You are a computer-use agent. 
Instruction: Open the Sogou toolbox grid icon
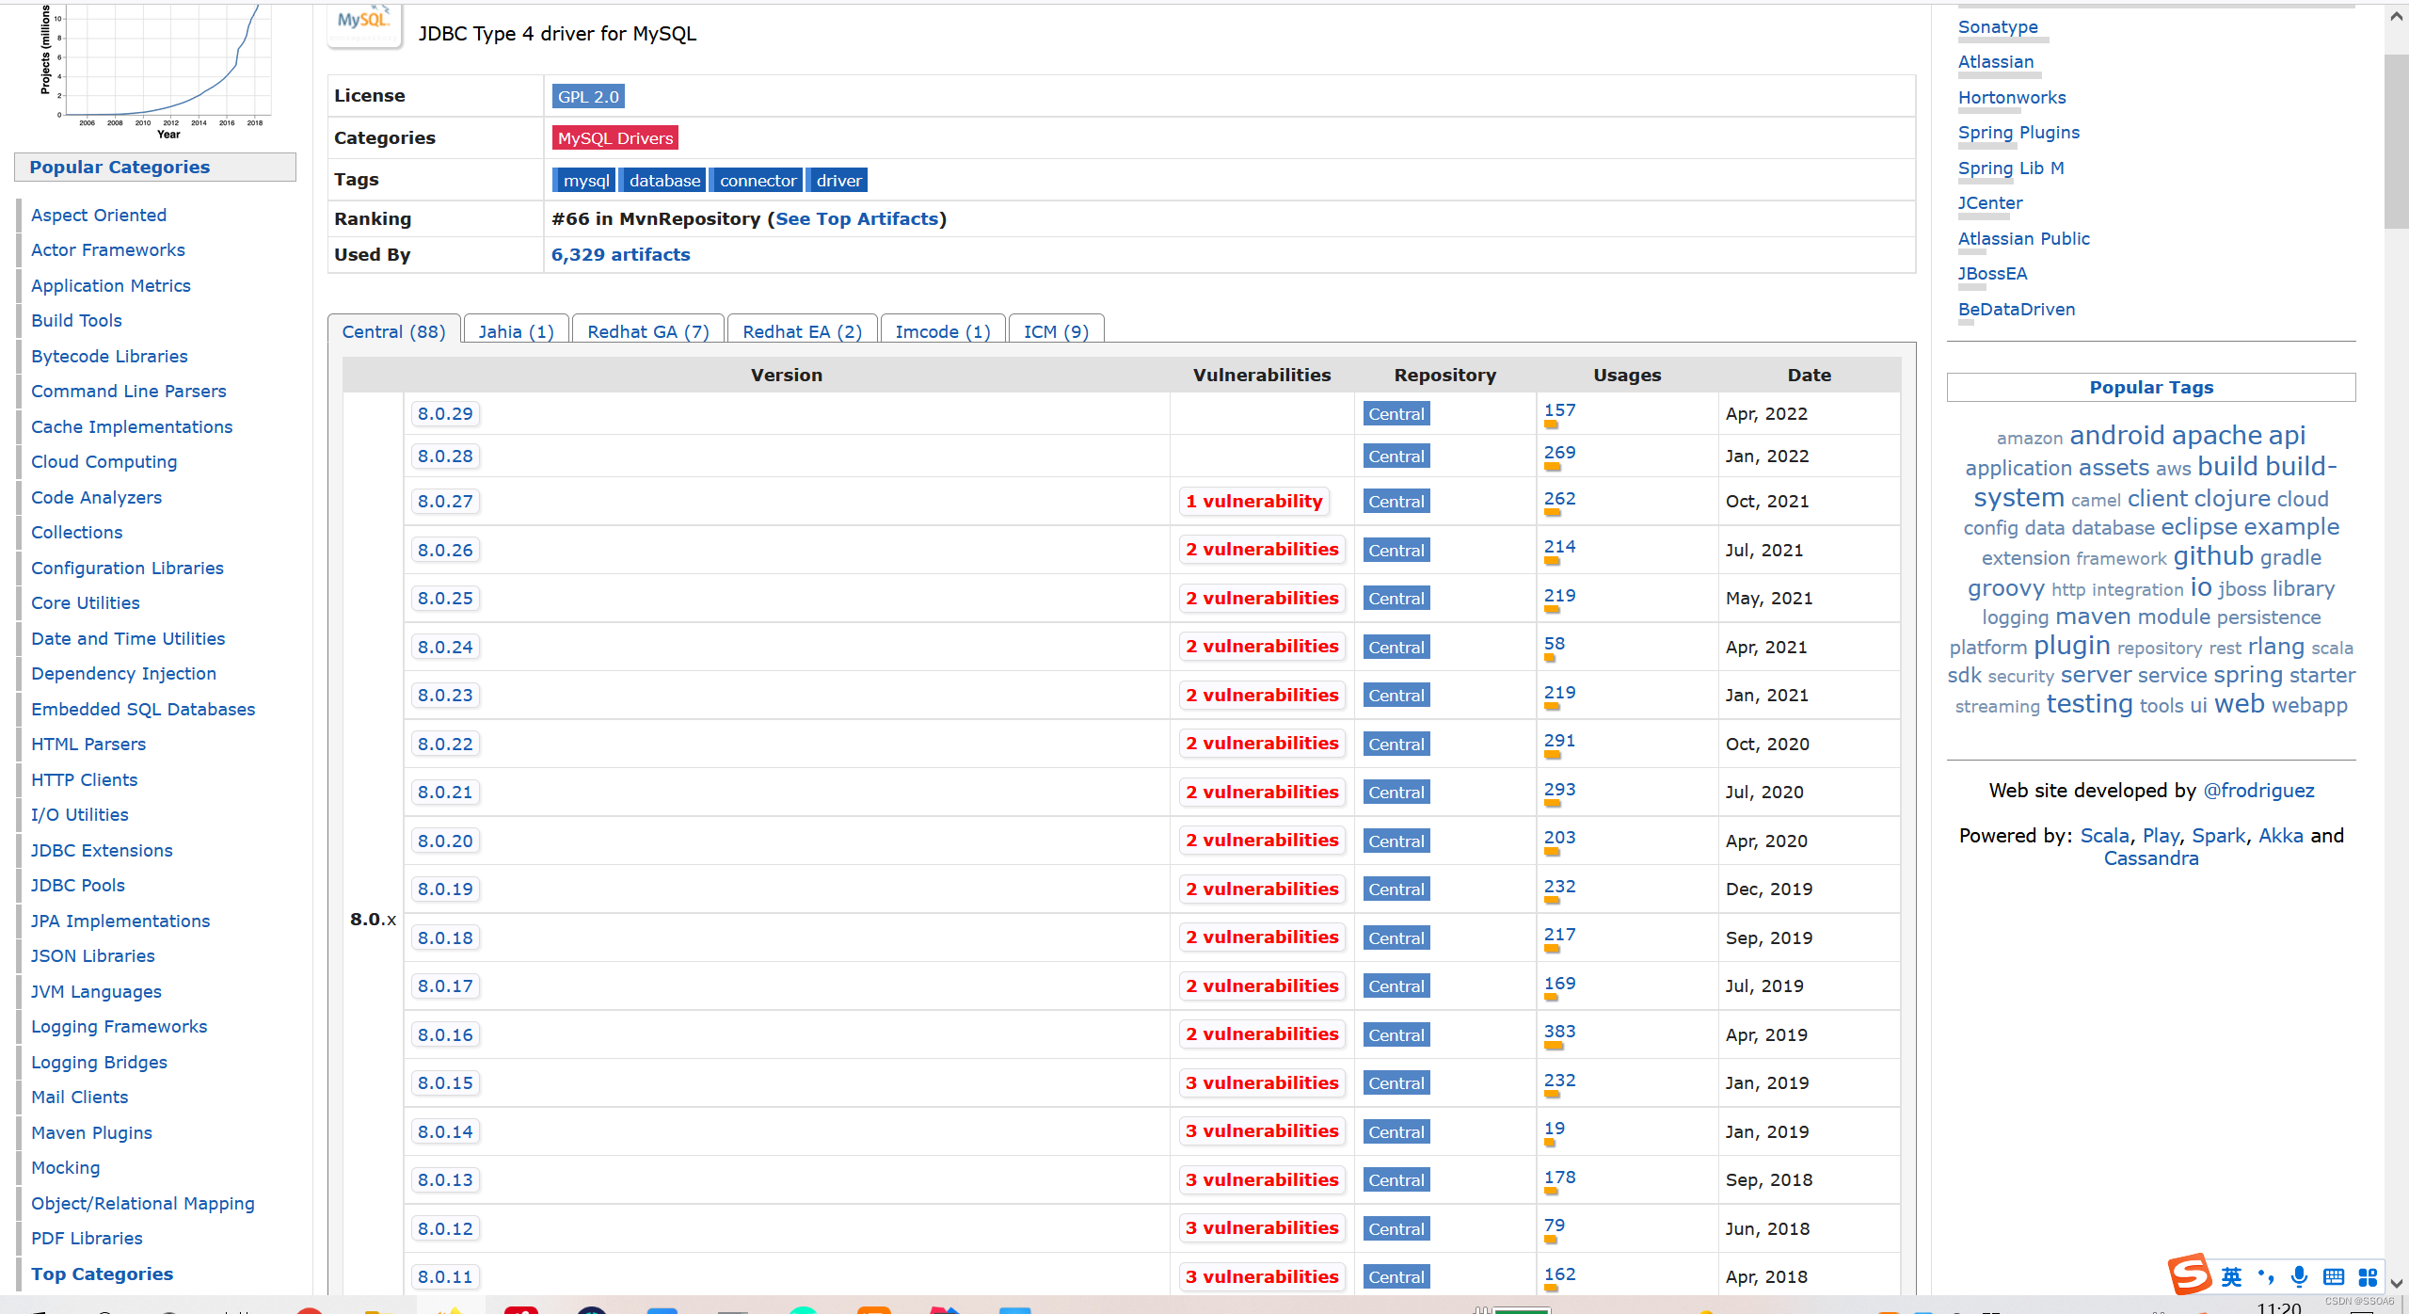point(2368,1277)
